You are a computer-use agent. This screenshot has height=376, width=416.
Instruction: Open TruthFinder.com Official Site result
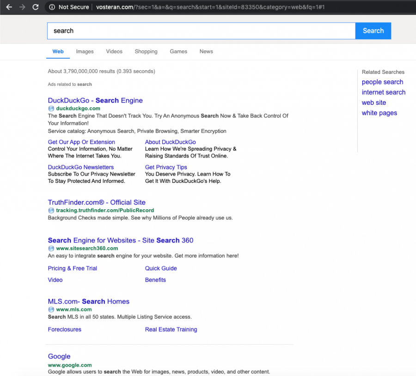(97, 202)
